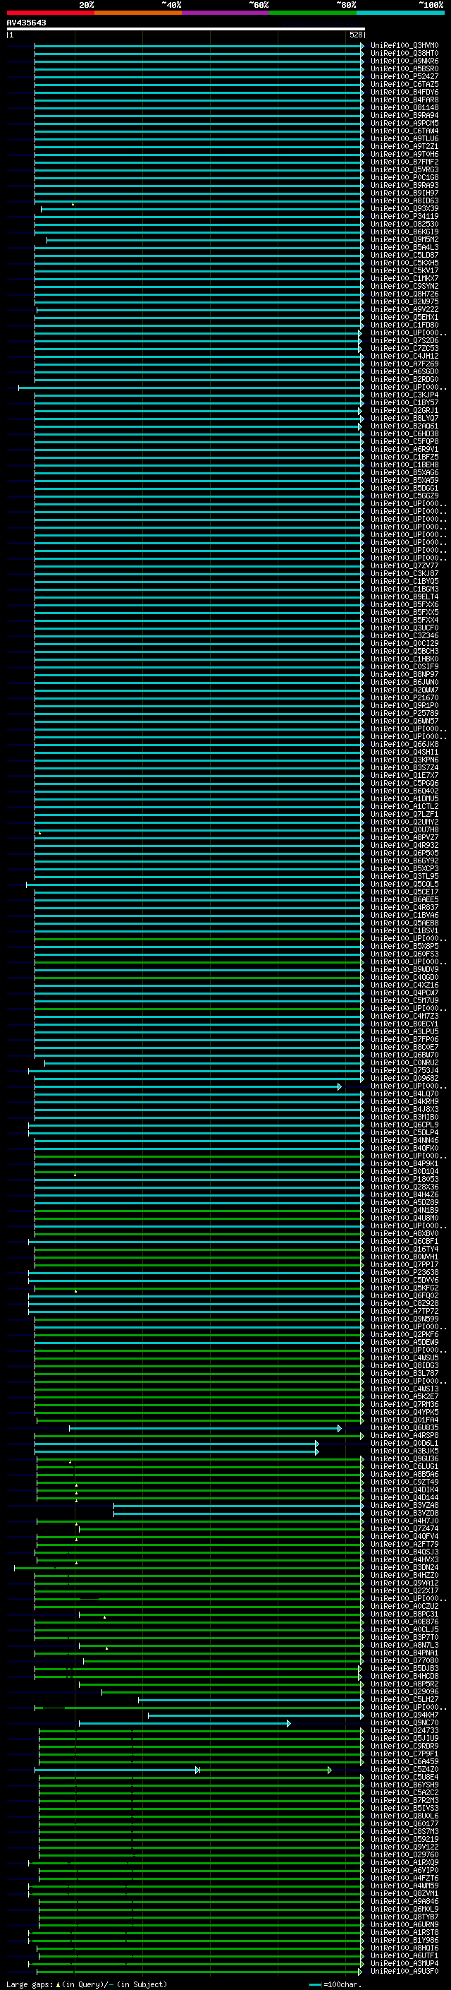Click the =100char scale legend
This screenshot has height=1990, width=451.
(x=335, y=1984)
